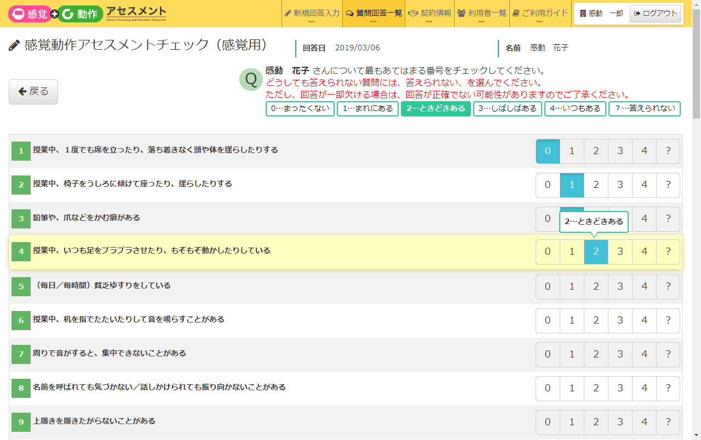Click question number 5 badge
The height and width of the screenshot is (440, 701).
click(x=21, y=287)
